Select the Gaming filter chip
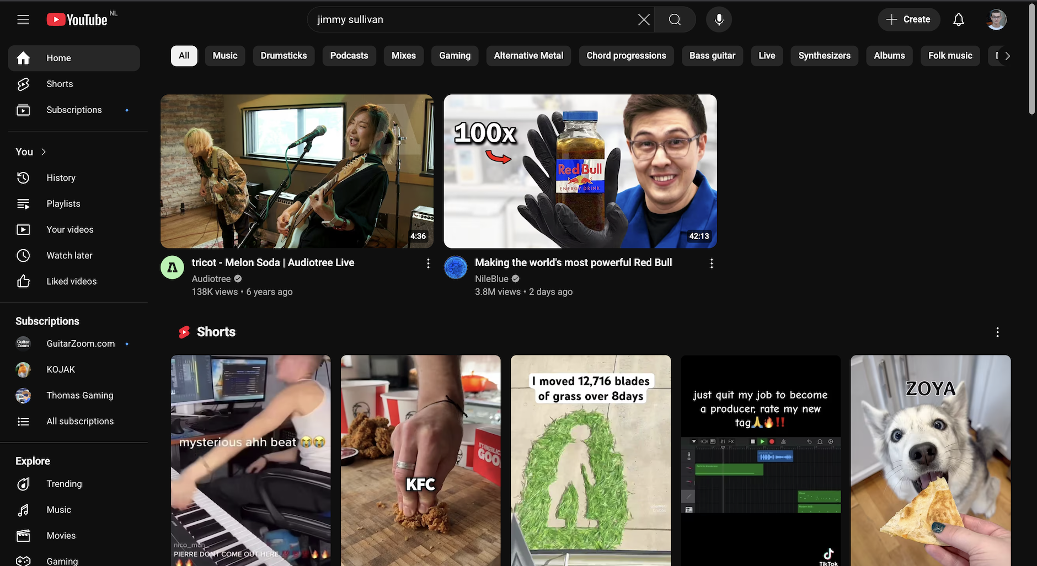 tap(455, 56)
